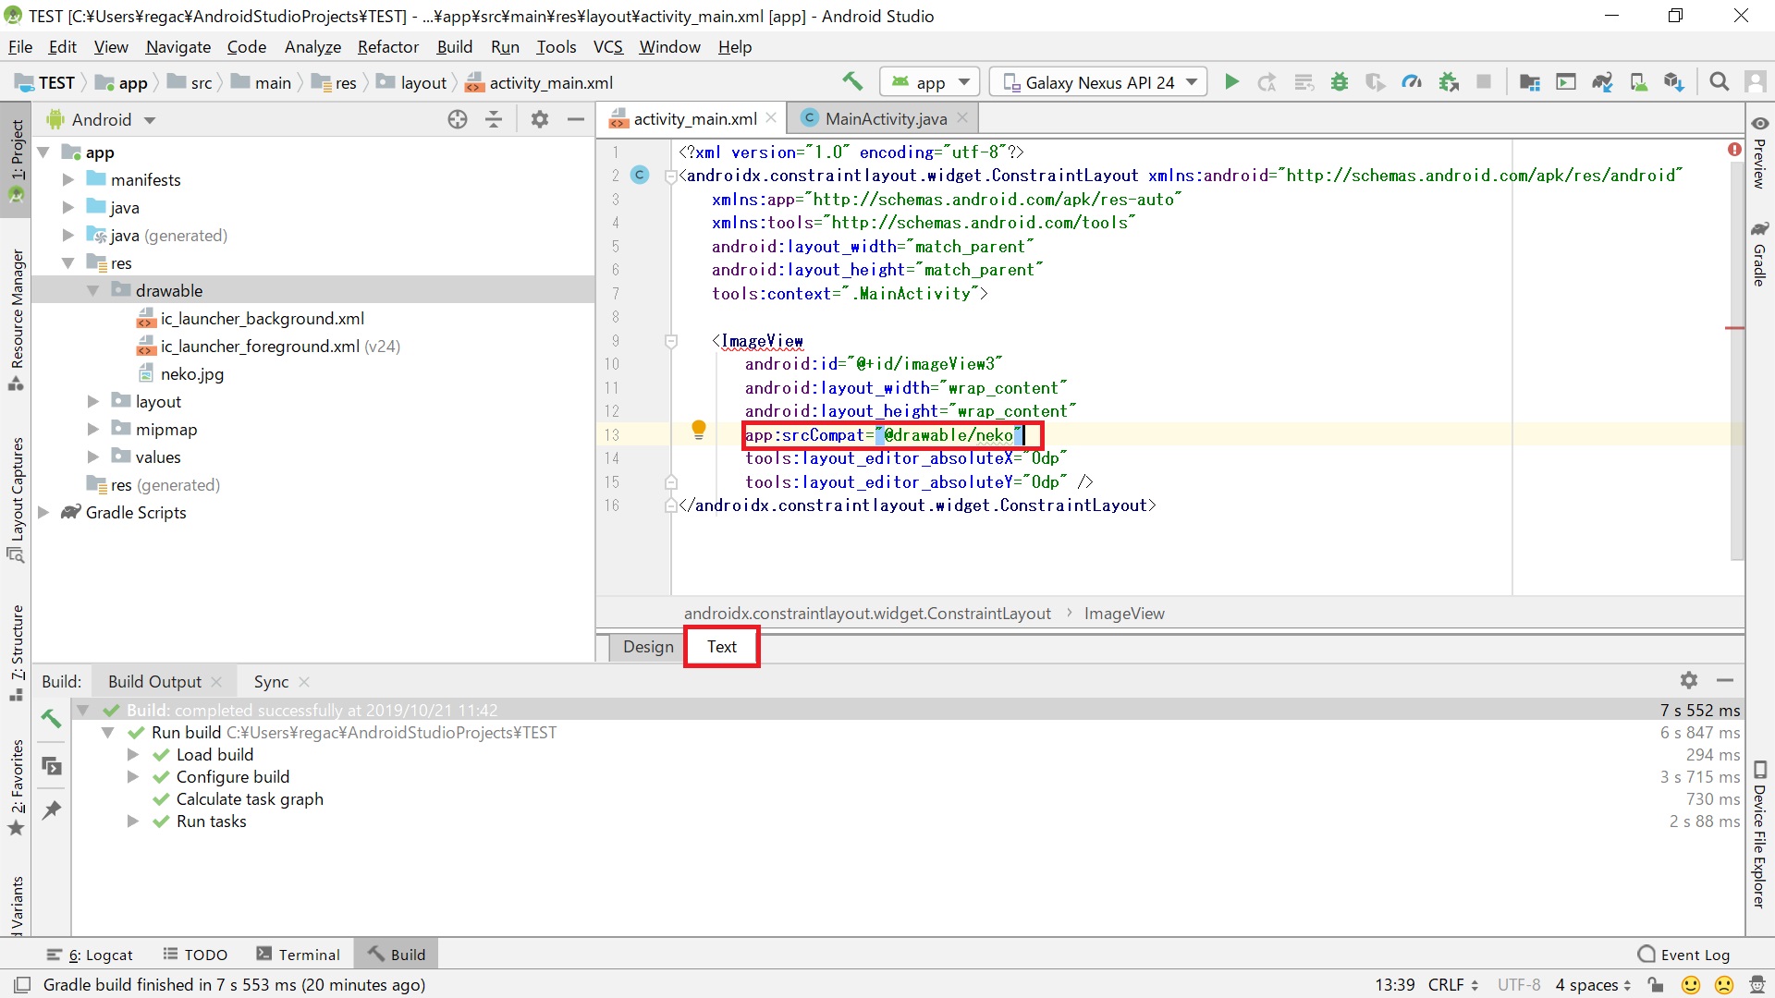Click the toggle view icon in Build panel

click(51, 766)
